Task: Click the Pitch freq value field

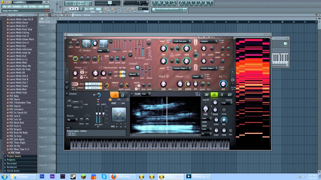Action: (93, 84)
